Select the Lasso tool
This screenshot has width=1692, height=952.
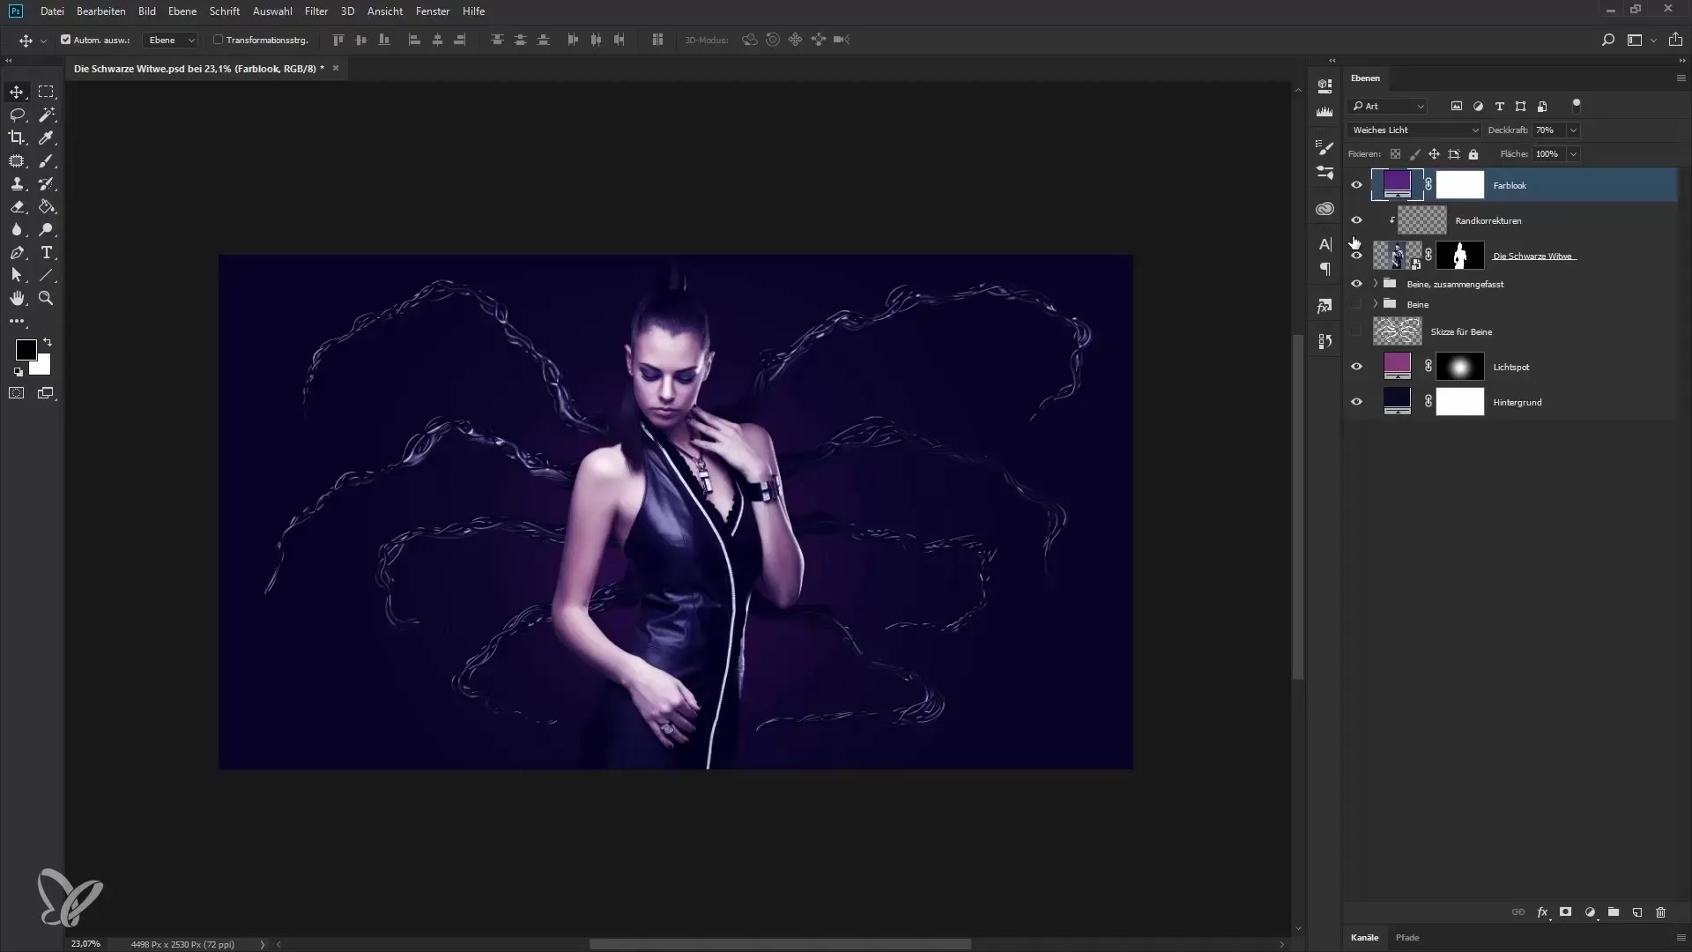coord(17,115)
